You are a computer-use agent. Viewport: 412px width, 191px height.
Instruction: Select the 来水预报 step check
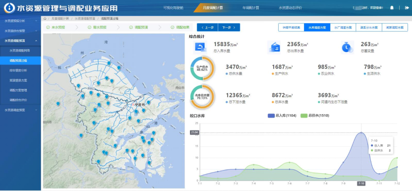pyautogui.click(x=48, y=27)
